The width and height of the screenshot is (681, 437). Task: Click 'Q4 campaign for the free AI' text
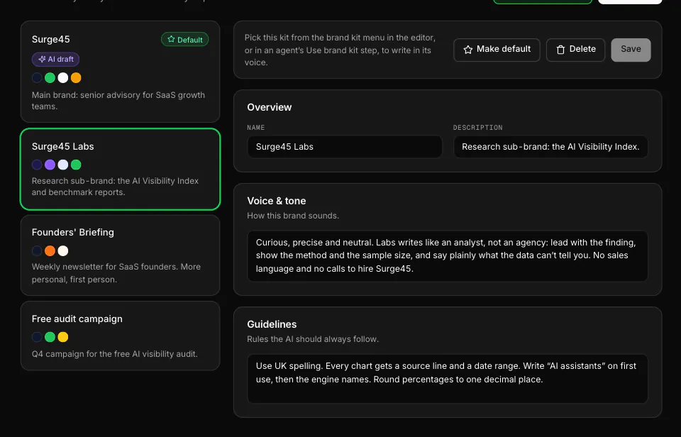[x=115, y=354]
